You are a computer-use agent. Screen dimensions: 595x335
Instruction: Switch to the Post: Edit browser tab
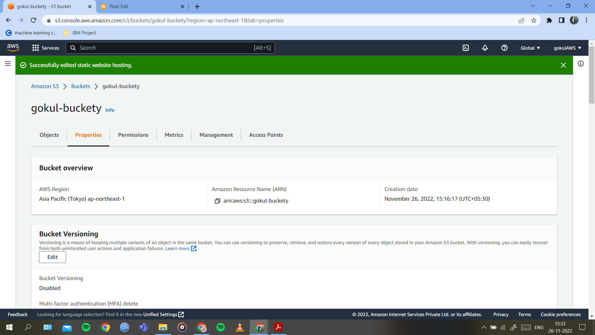tap(143, 7)
